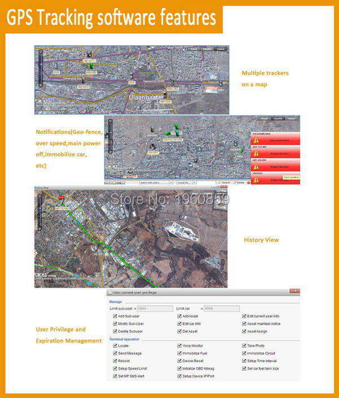Click the Click Confirm button in the alarm panel
Viewport: 339px width, 398px height.
pyautogui.click(x=290, y=178)
